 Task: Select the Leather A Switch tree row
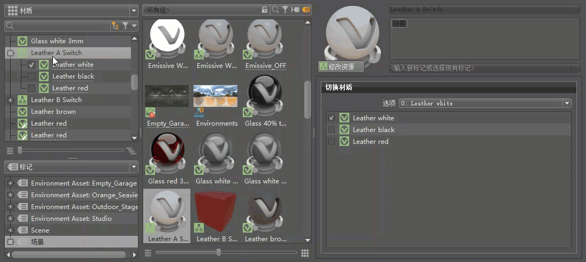pyautogui.click(x=68, y=53)
